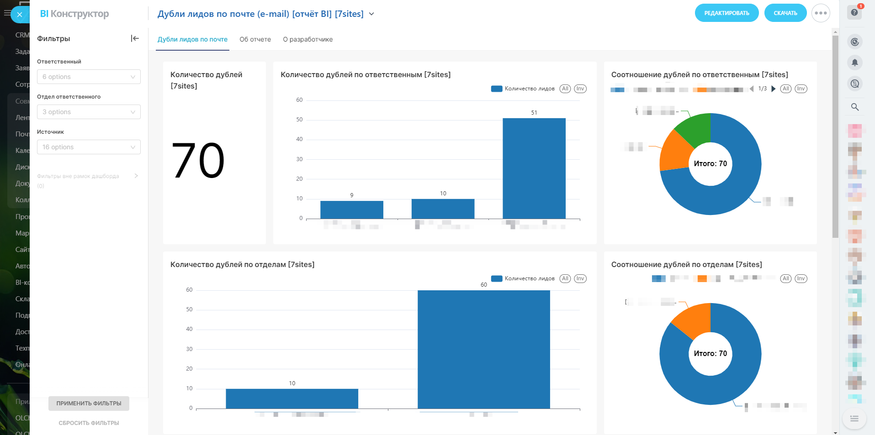Switch to the Об отчете tab
Screen dimensions: 875x435
[x=255, y=39]
